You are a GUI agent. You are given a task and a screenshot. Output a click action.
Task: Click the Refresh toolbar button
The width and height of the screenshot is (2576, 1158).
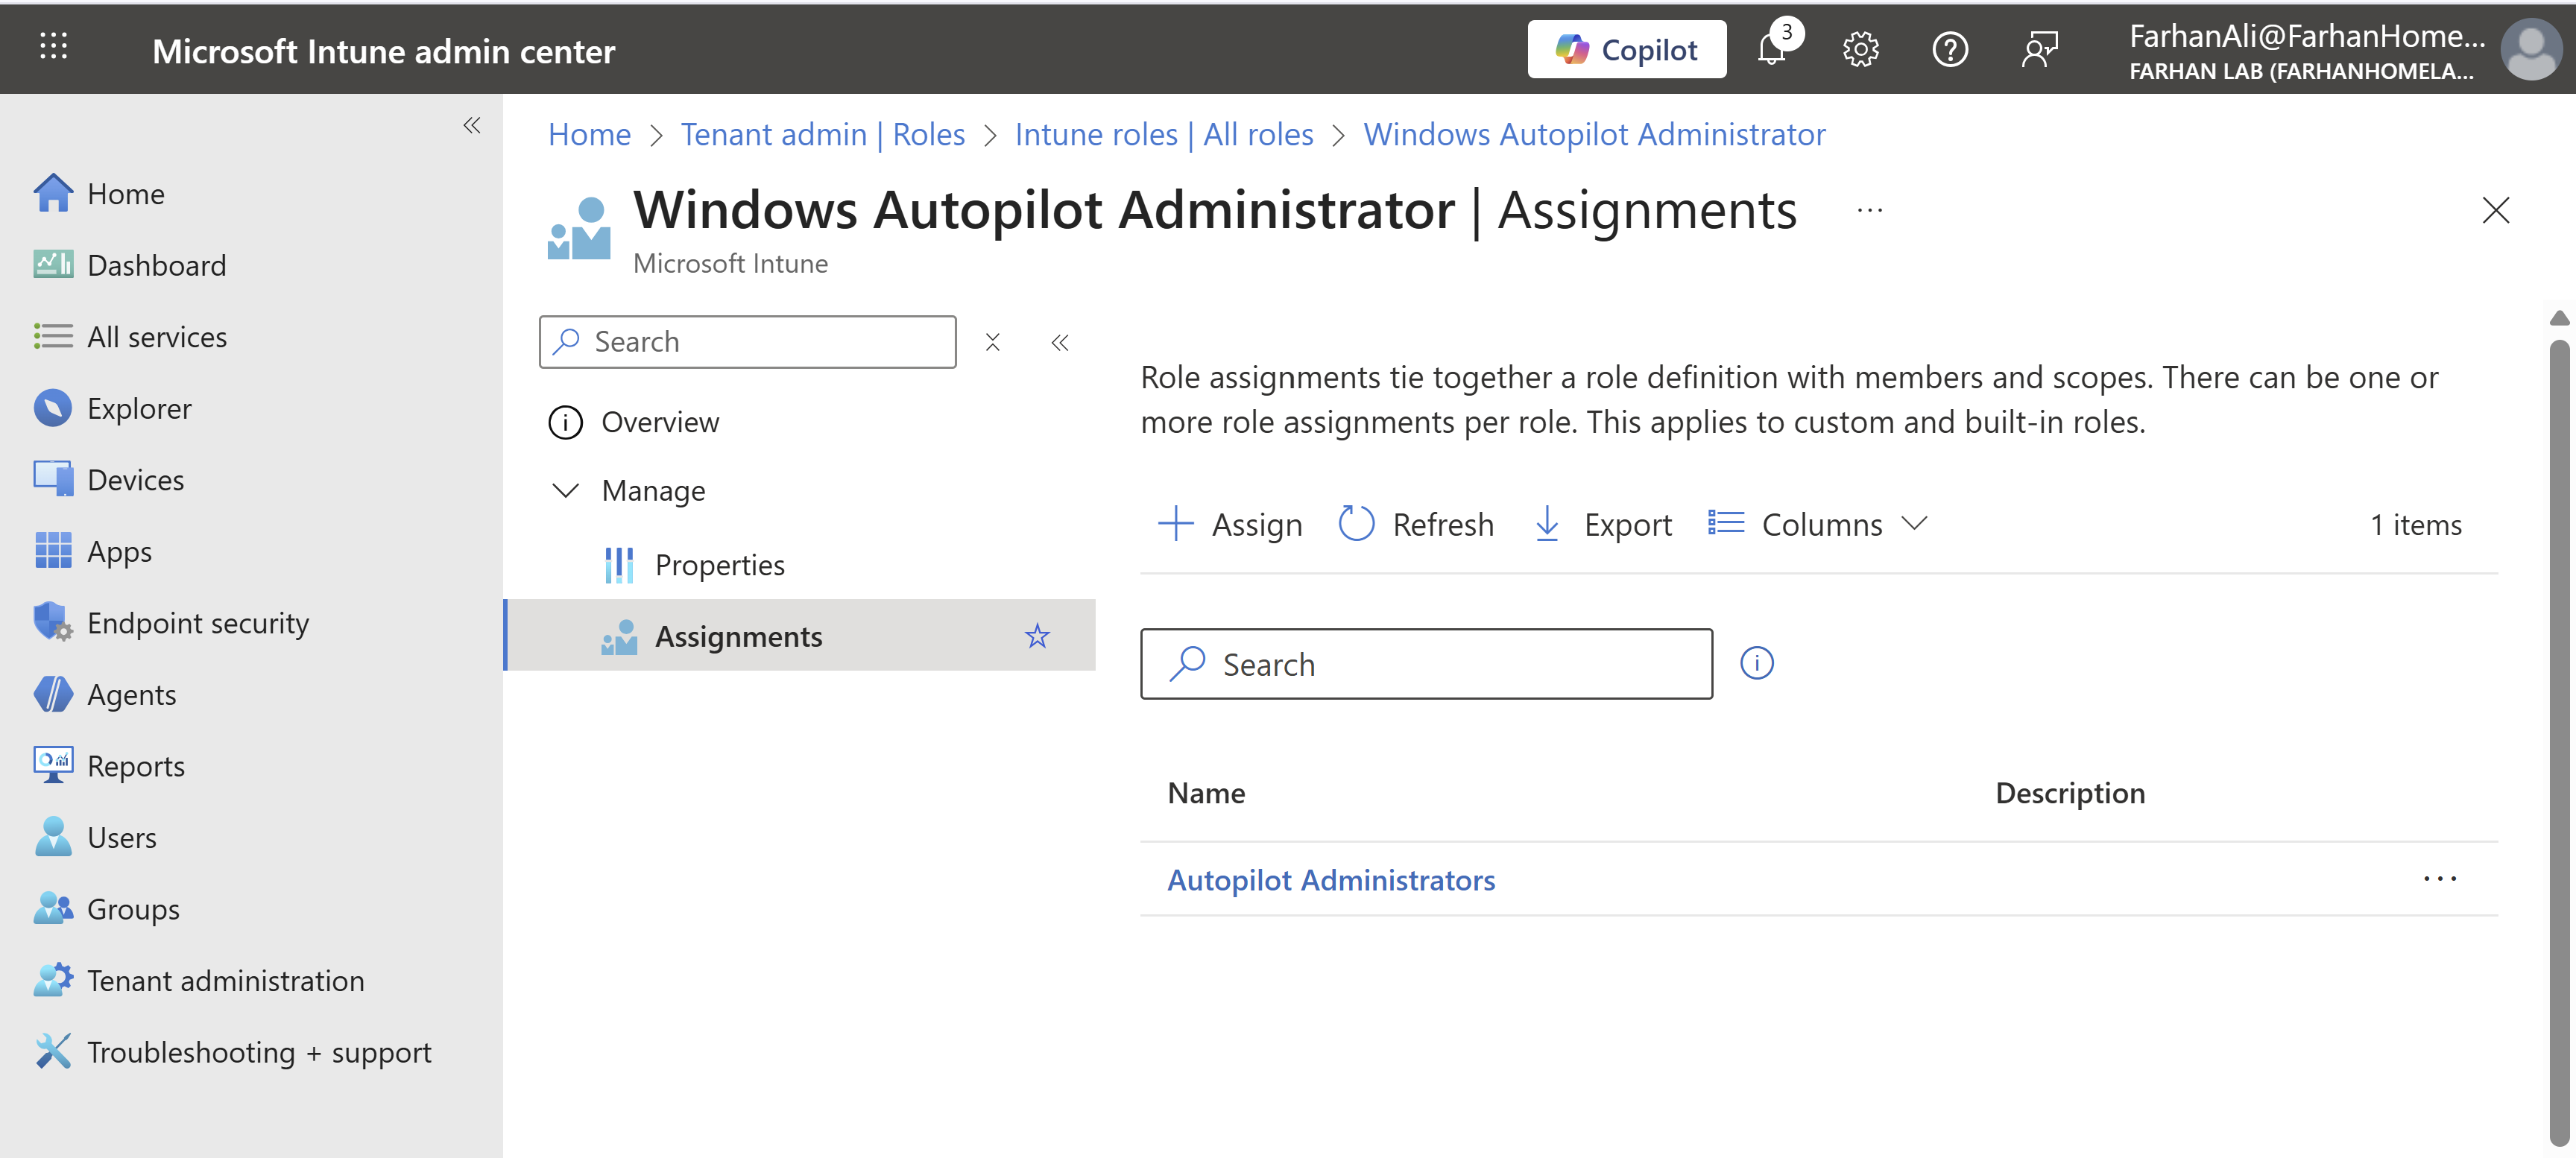pyautogui.click(x=1416, y=524)
